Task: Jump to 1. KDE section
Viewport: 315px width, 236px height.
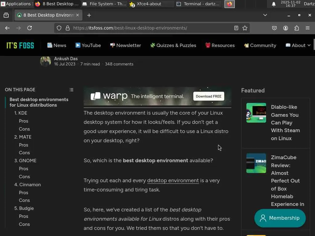Action: (x=21, y=113)
